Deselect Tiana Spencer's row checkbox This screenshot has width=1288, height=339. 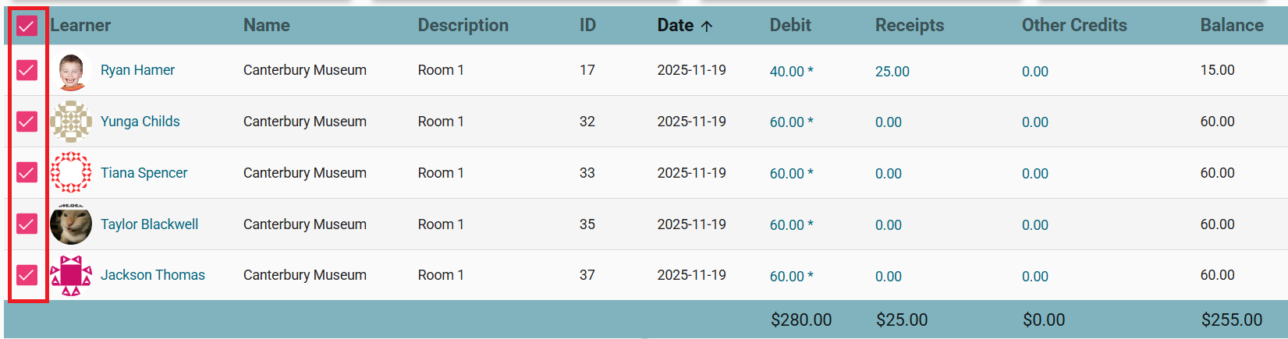point(27,172)
